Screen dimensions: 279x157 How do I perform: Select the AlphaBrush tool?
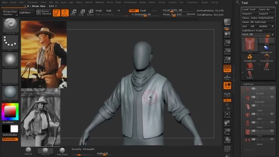(266, 49)
